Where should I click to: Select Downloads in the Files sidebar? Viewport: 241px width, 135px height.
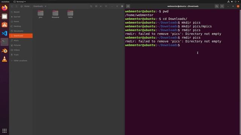pyautogui.click(x=21, y=36)
